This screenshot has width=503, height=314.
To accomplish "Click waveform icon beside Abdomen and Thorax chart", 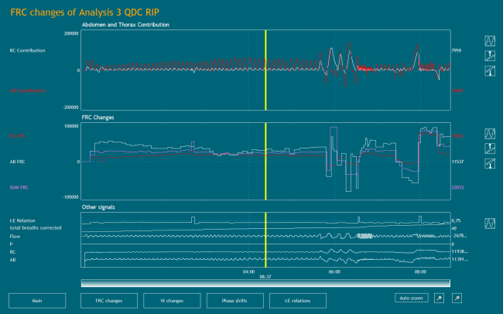I will tap(490, 41).
